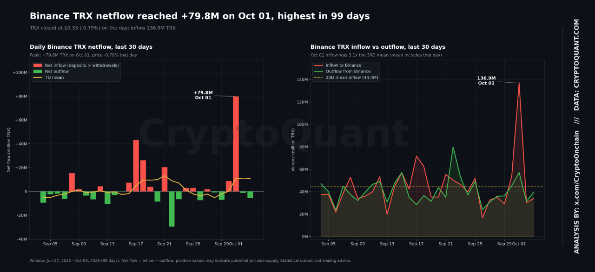Click the '60M' y-axis label on inflow chart
595x272 pixels.
pyautogui.click(x=304, y=169)
